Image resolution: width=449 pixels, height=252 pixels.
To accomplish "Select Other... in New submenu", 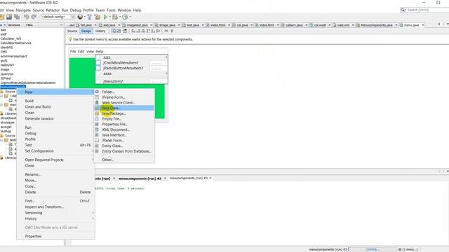I will point(108,160).
